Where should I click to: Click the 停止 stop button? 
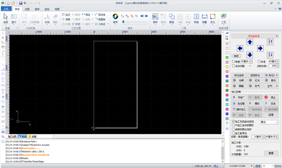271,97
